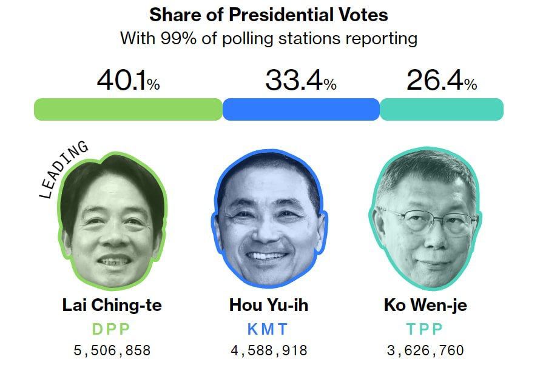Click the 4,588,918 vote count
Screen dimensions: 543x368
(269, 350)
